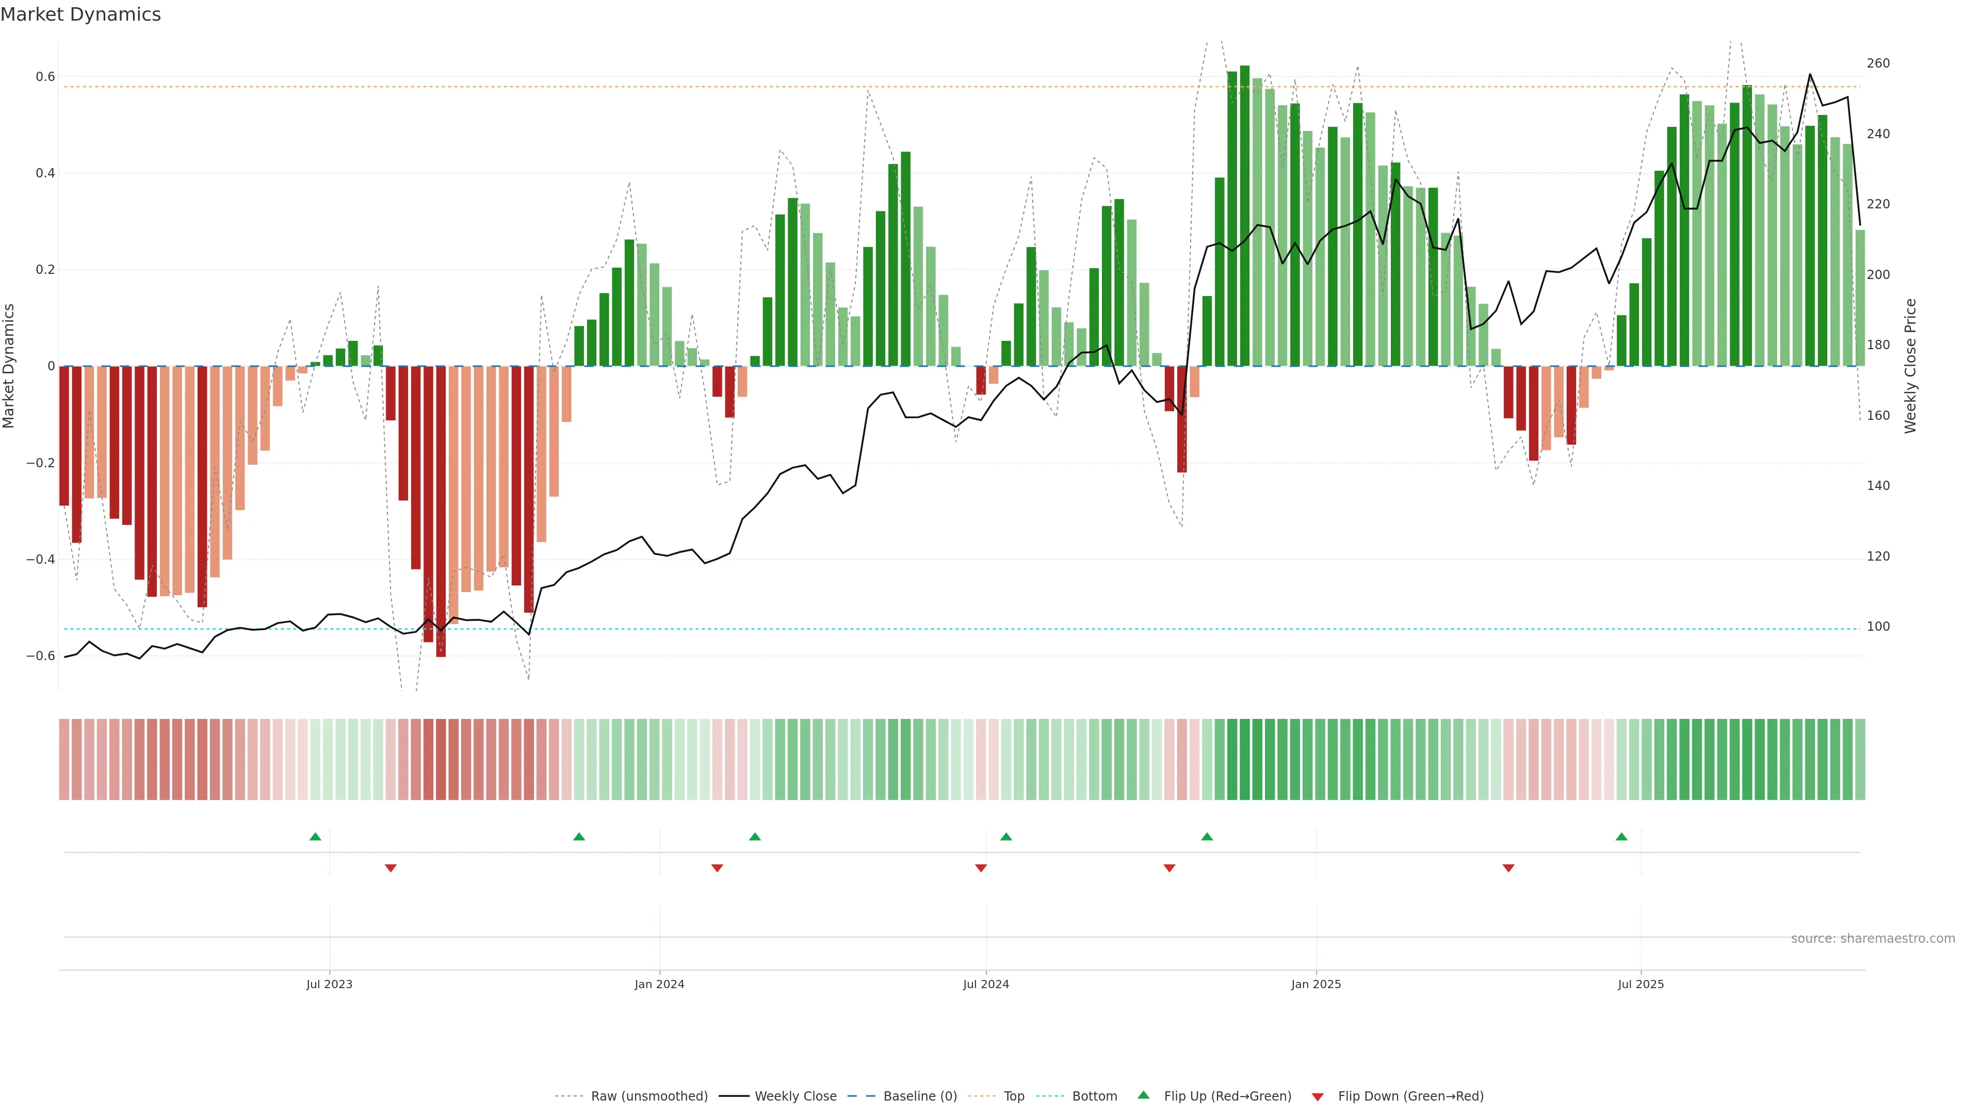This screenshot has width=1981, height=1114.
Task: Click the red flip-down triangle just after Jul 2023
Action: click(x=391, y=868)
